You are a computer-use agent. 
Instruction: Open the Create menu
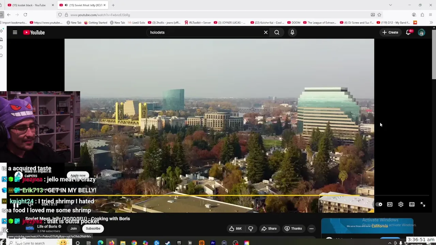click(x=390, y=32)
